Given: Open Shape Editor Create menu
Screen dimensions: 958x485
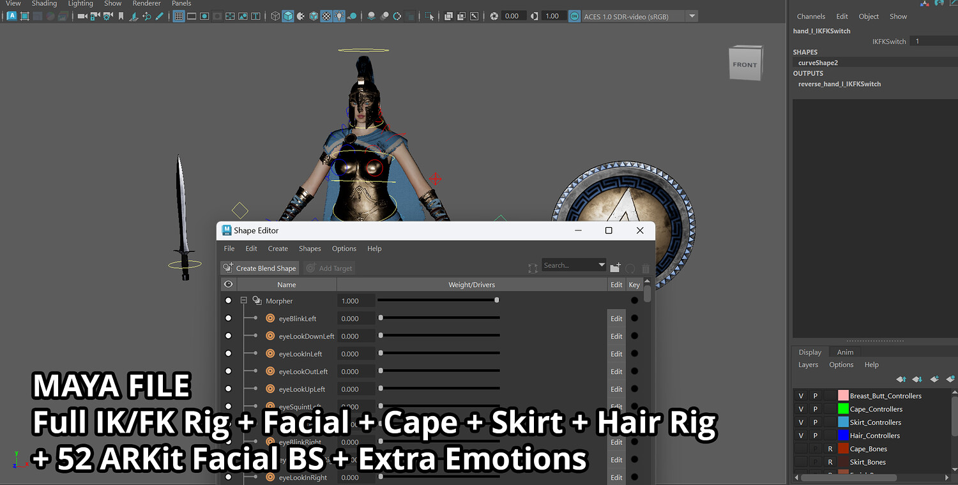Looking at the screenshot, I should pos(278,248).
